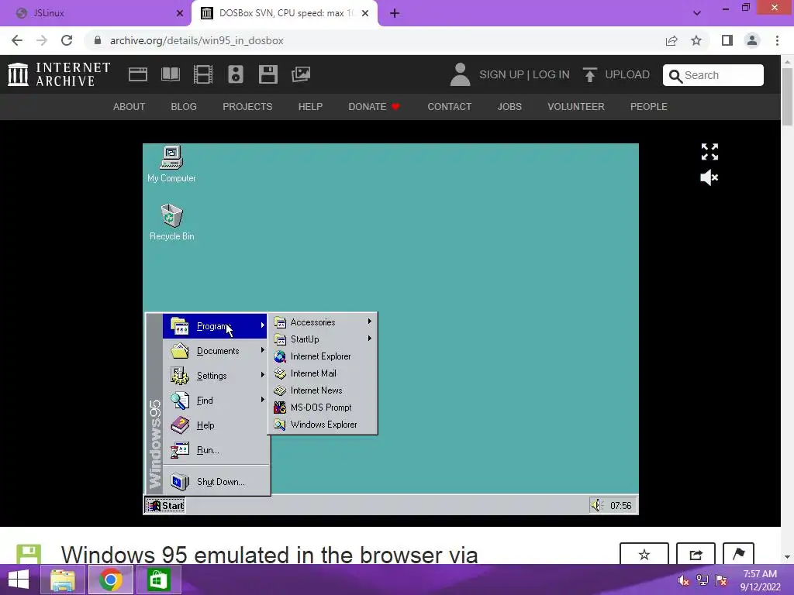Viewport: 794px width, 595px height.
Task: Unmute the emulator sound speaker icon
Action: coord(709,177)
